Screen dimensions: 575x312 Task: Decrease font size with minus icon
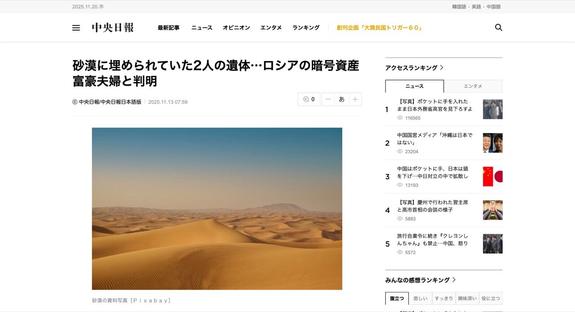click(328, 99)
